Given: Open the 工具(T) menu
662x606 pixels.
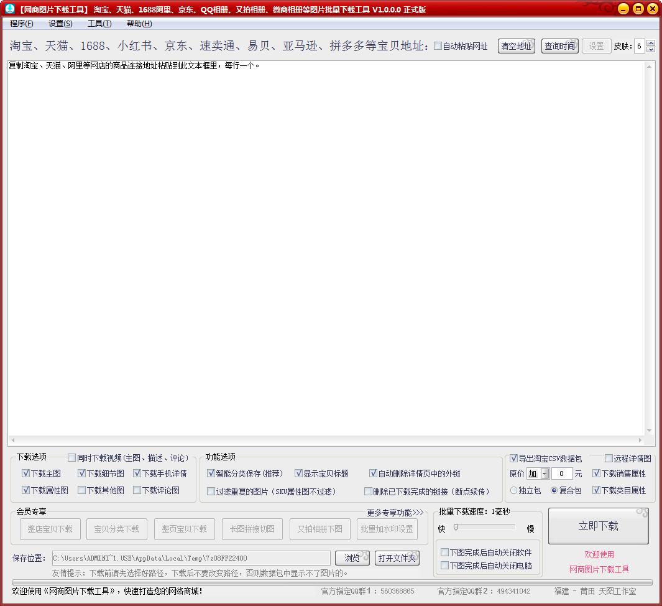Looking at the screenshot, I should 99,24.
